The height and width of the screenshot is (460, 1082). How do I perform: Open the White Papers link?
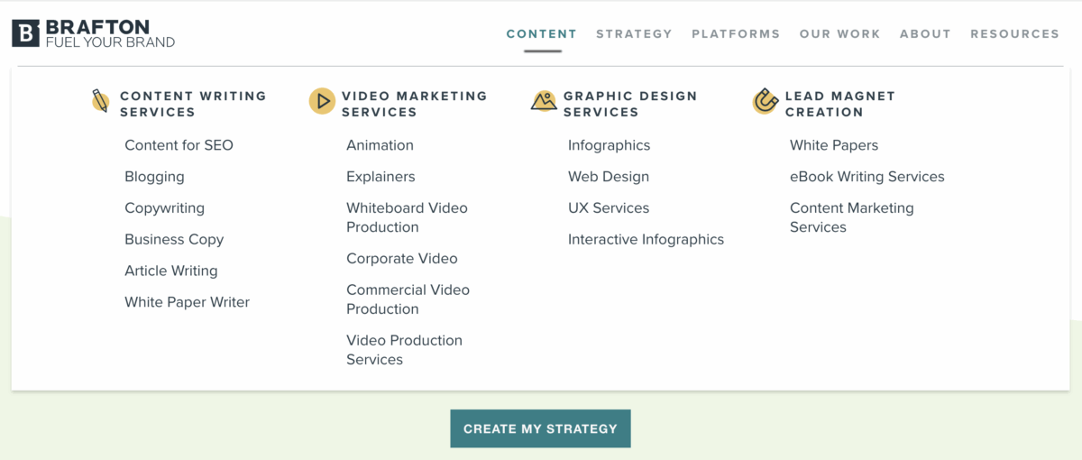(834, 145)
